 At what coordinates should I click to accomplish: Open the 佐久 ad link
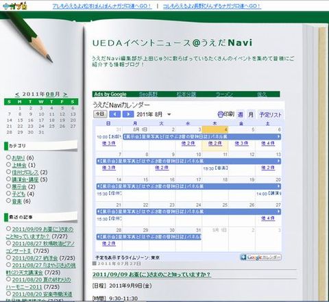[262, 94]
